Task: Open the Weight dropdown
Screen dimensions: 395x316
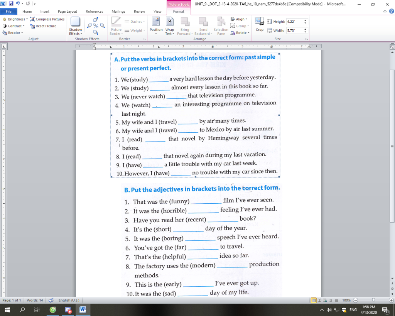Action: pyautogui.click(x=135, y=30)
